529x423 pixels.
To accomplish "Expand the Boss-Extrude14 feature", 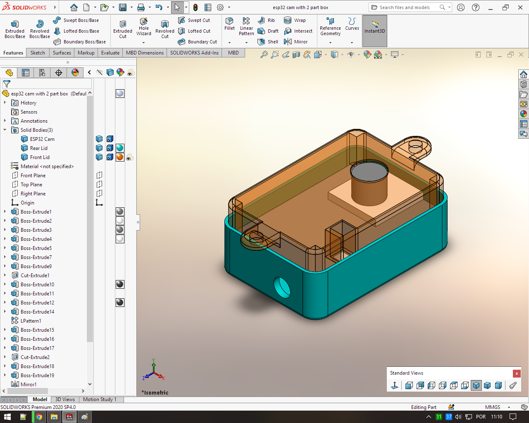I will click(5, 311).
